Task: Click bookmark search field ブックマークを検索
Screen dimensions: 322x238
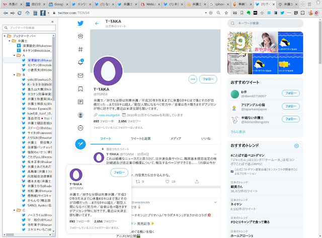Action: pos(29,28)
